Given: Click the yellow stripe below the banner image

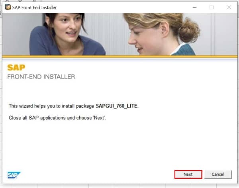Looking at the screenshot, I should 119,57.
